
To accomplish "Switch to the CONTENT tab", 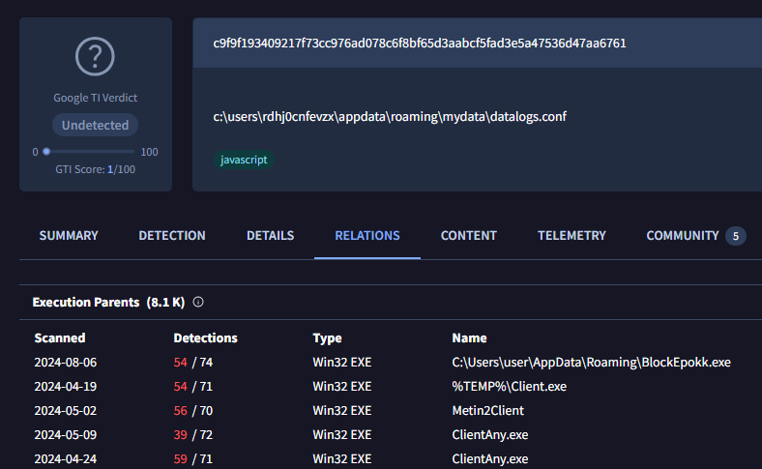I will coord(468,236).
